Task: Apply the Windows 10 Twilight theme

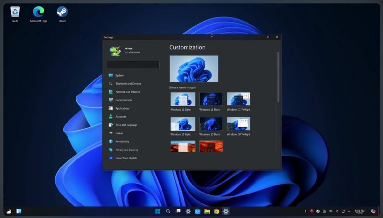Action: tap(238, 124)
